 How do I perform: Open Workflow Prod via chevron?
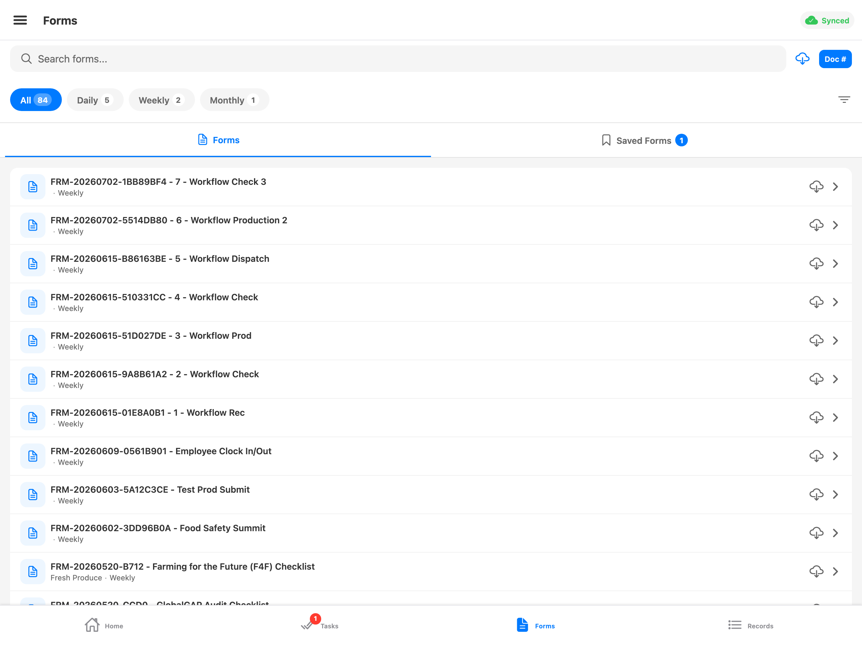coord(835,341)
